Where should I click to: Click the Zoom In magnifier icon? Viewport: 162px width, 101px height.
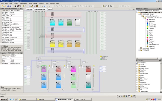point(109,6)
